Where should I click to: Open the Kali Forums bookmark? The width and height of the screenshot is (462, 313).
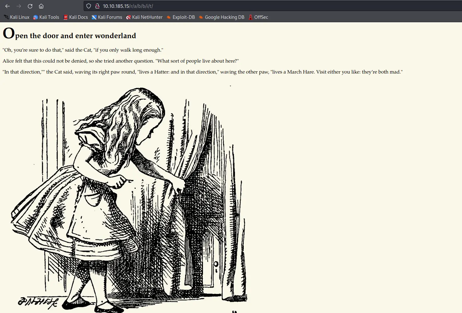(107, 17)
